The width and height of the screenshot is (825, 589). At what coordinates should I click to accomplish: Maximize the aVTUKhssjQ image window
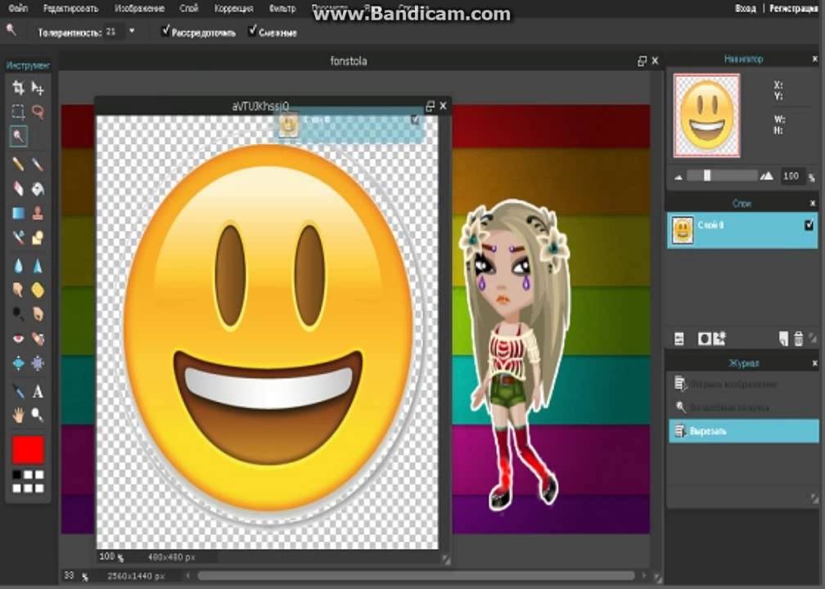[430, 106]
